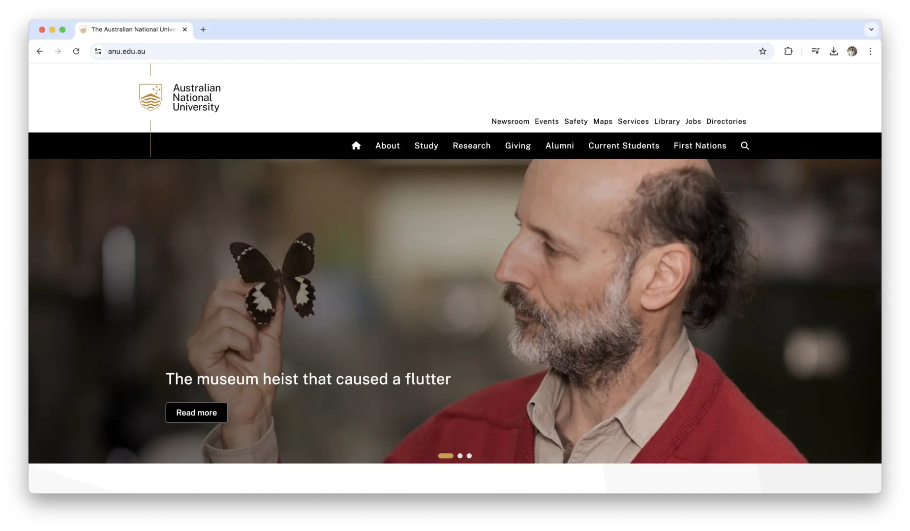Open the Study menu
Image resolution: width=910 pixels, height=531 pixels.
426,146
